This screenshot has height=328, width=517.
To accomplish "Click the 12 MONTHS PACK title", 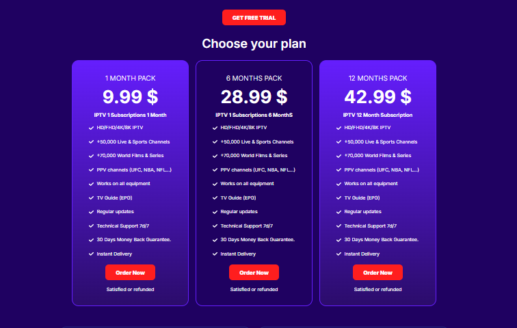I will coord(378,78).
